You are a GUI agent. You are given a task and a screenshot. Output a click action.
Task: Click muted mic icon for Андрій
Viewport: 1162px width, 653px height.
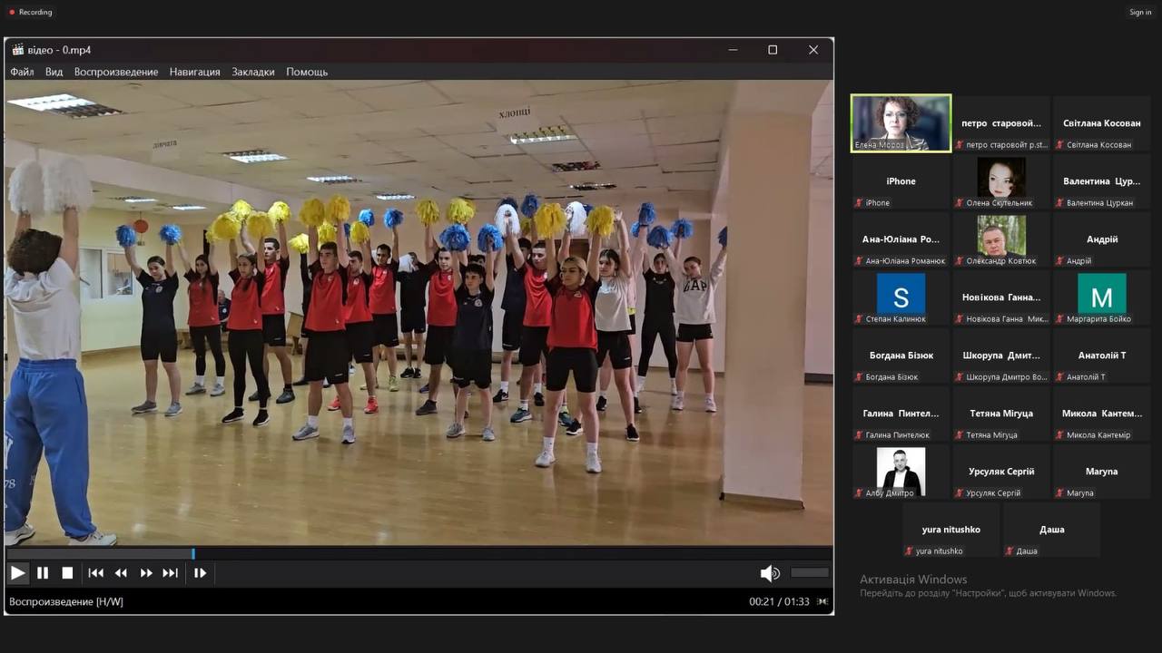coord(1060,261)
